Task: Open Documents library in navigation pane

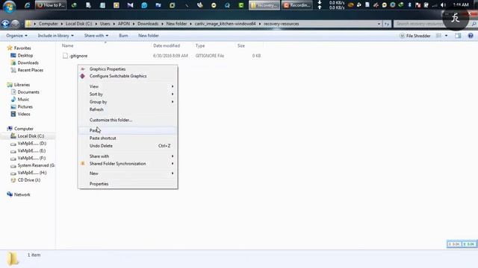Action: pos(28,92)
